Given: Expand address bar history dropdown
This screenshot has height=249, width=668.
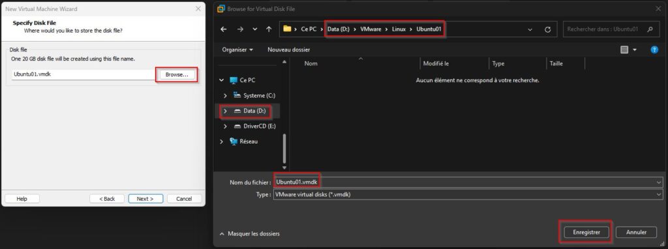Looking at the screenshot, I should click(530, 29).
